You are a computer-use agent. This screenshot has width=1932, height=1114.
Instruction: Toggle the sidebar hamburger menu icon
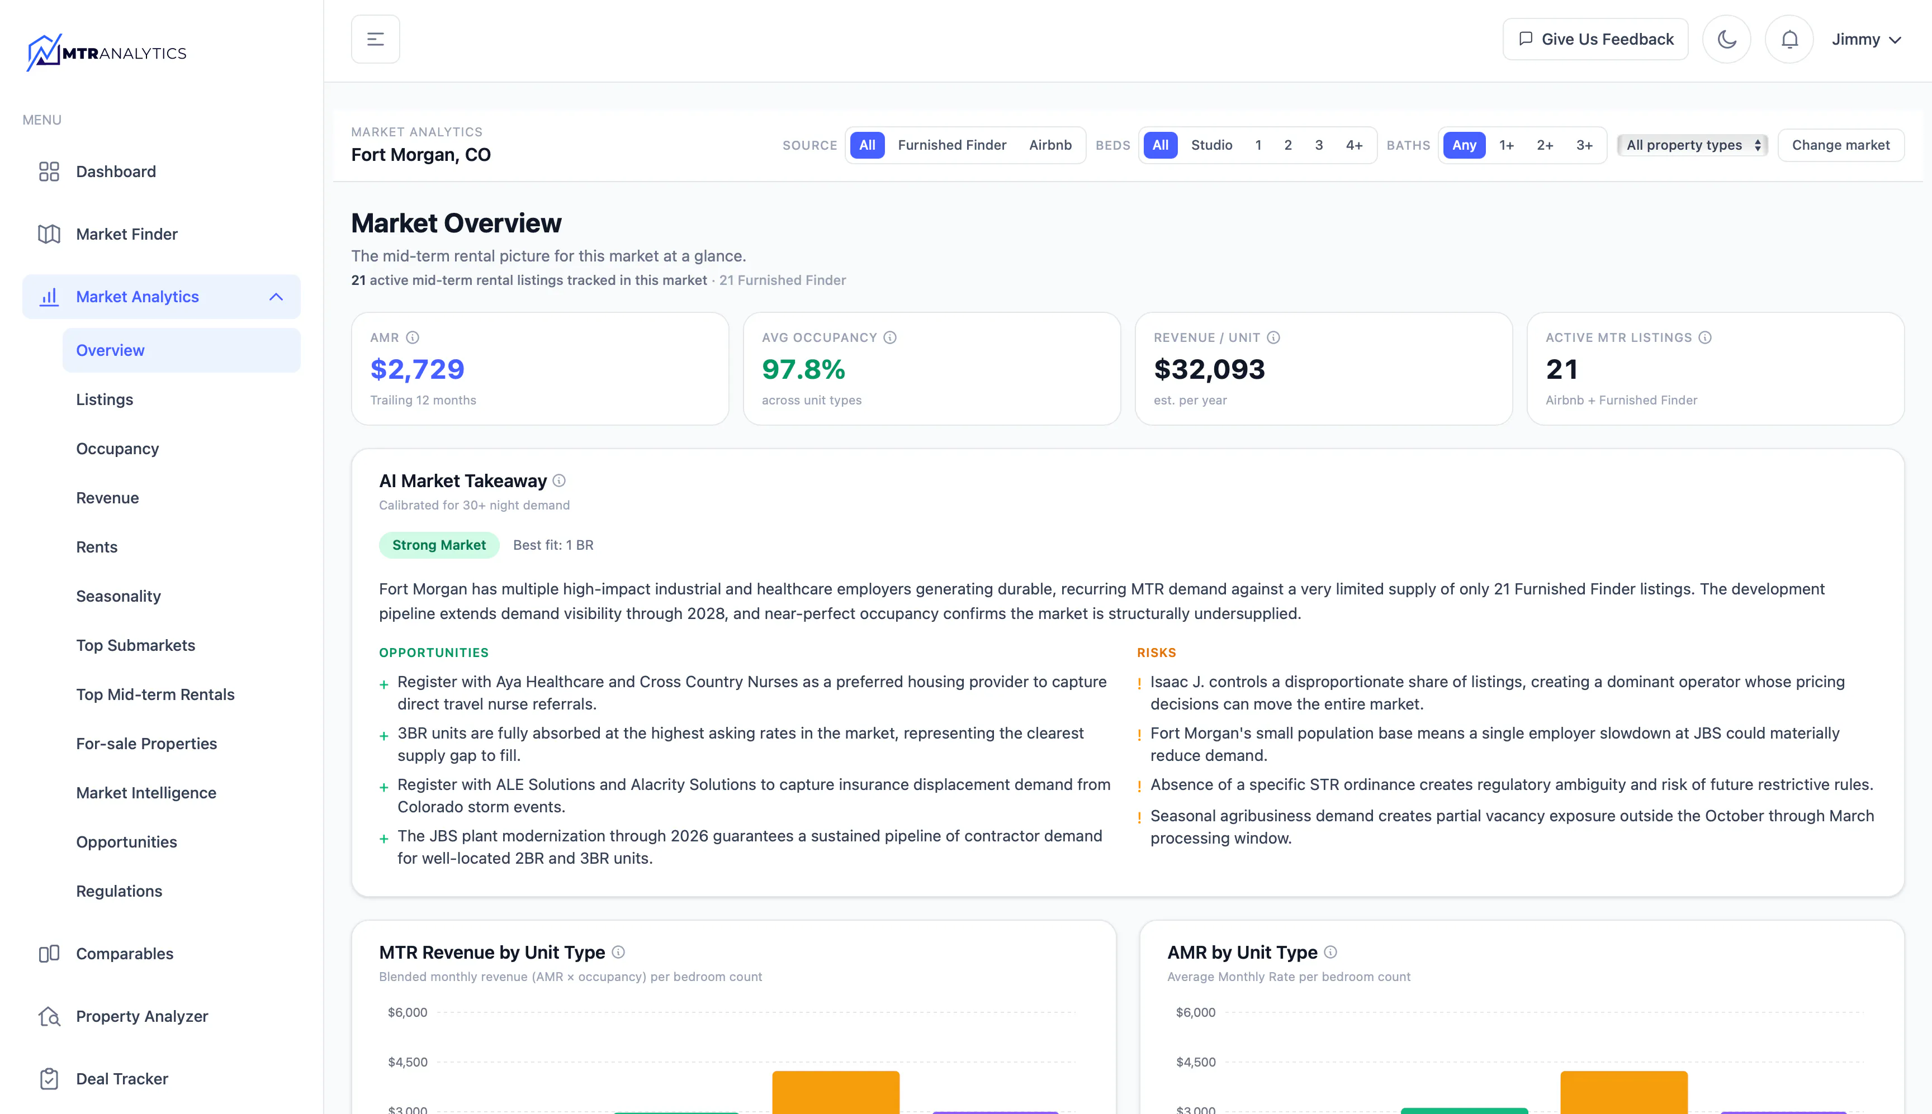(x=375, y=39)
